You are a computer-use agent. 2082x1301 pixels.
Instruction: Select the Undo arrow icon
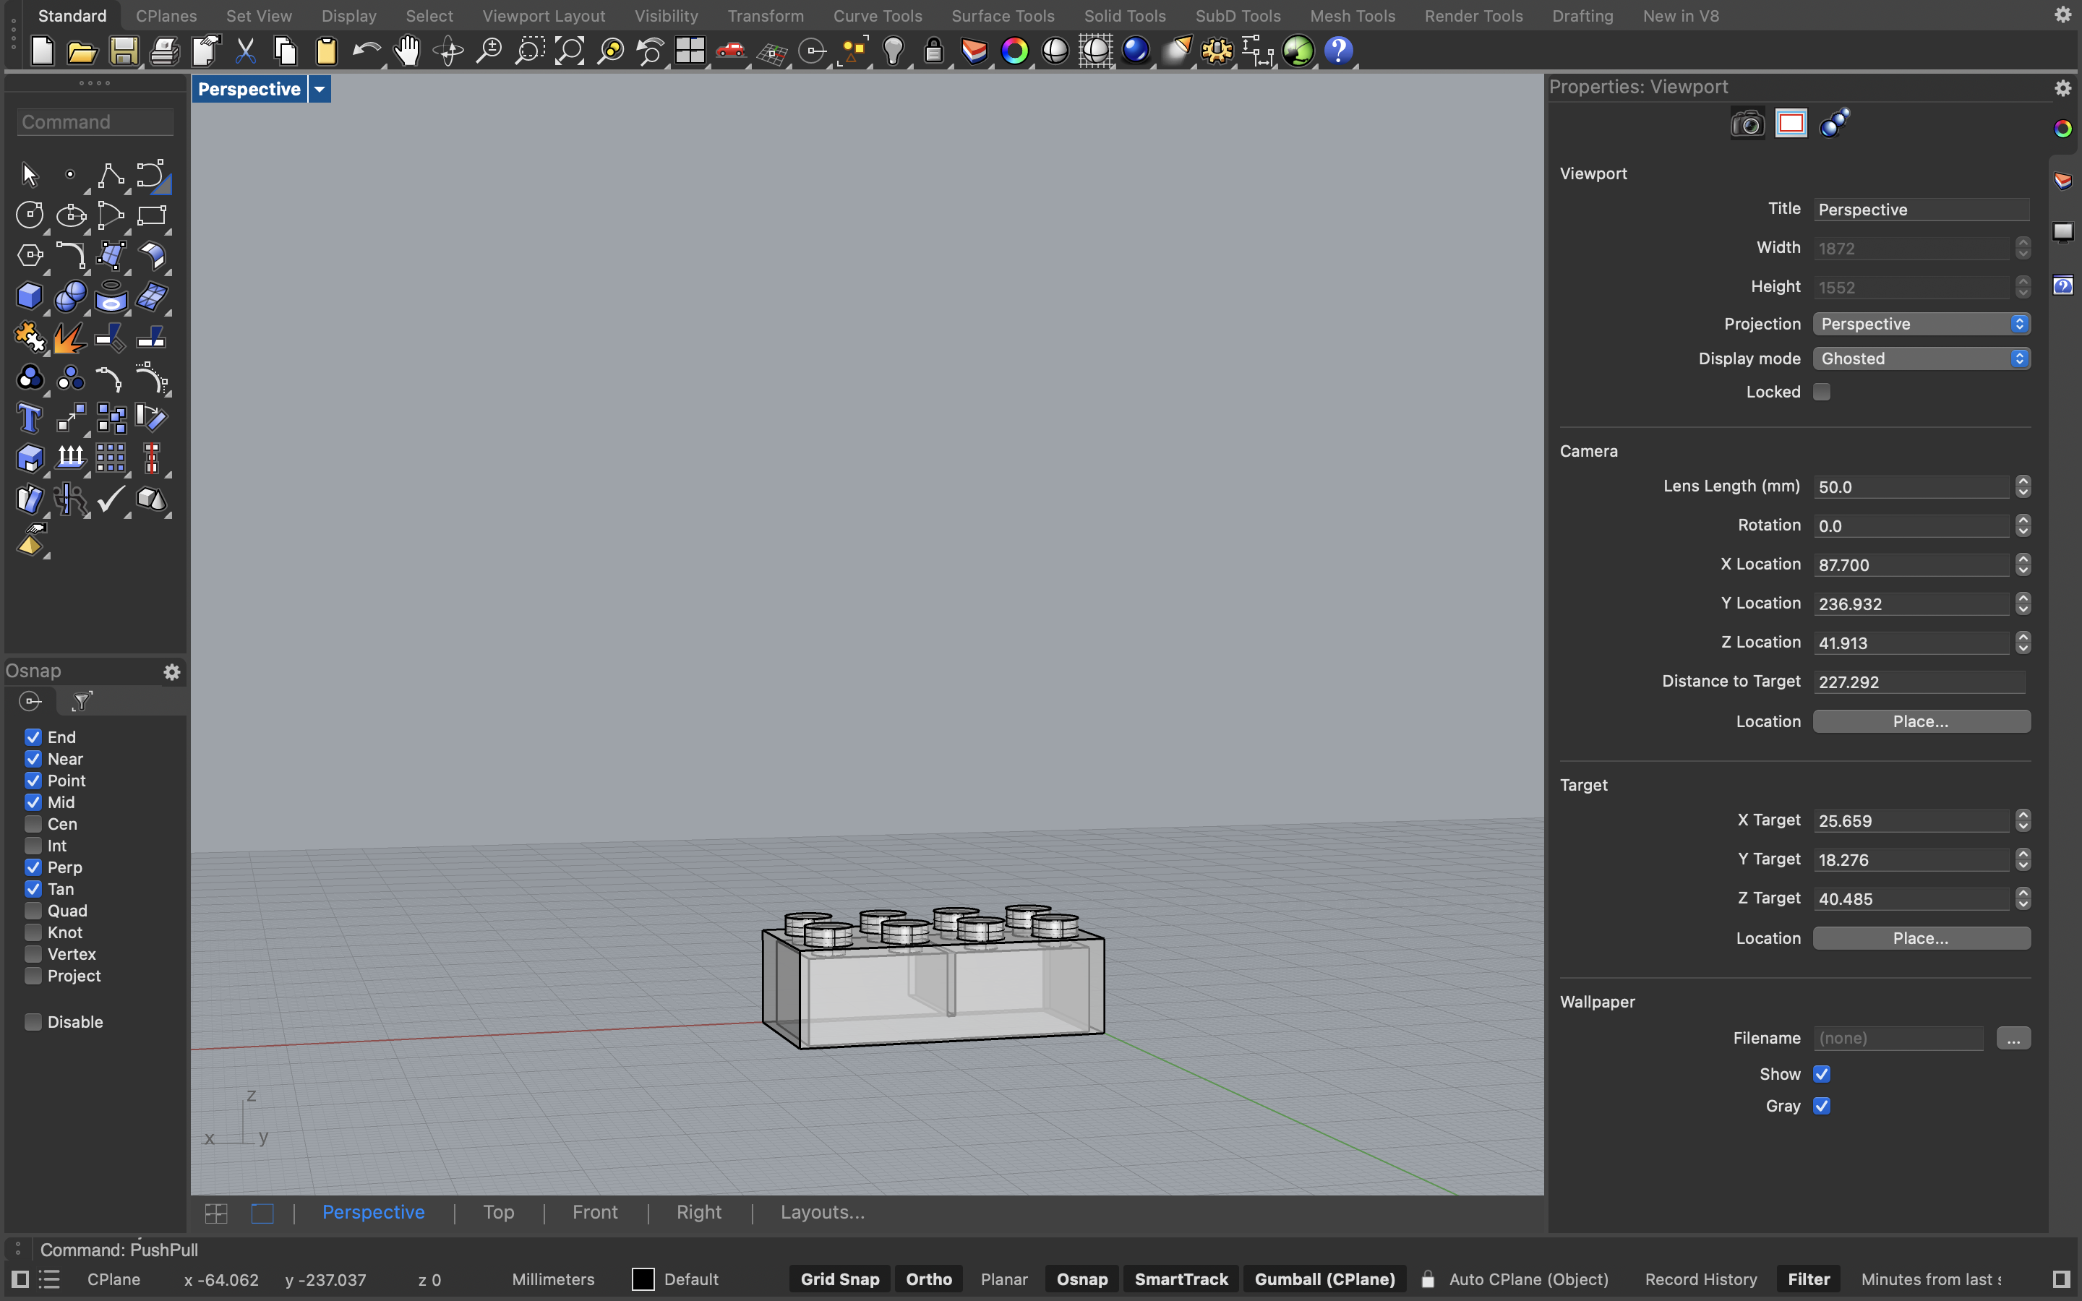pyautogui.click(x=367, y=51)
